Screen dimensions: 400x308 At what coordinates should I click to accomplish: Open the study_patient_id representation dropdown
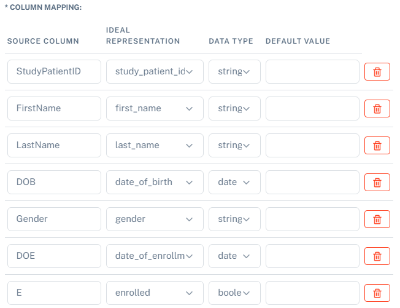[155, 71]
